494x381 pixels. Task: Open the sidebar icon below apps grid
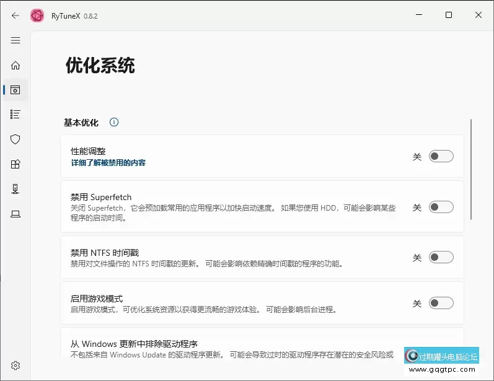15,189
